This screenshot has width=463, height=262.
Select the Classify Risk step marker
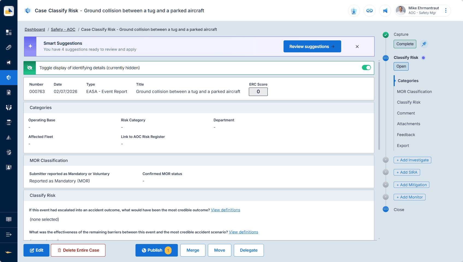[386, 58]
